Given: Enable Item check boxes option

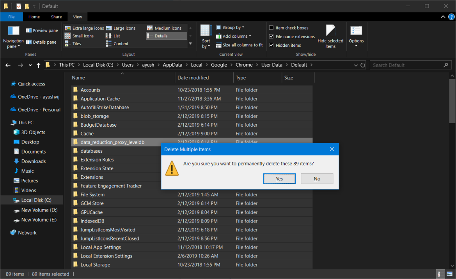Looking at the screenshot, I should point(271,28).
